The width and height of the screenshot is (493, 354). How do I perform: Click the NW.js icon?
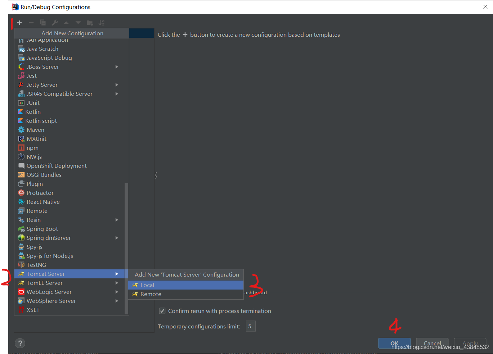[x=21, y=157]
